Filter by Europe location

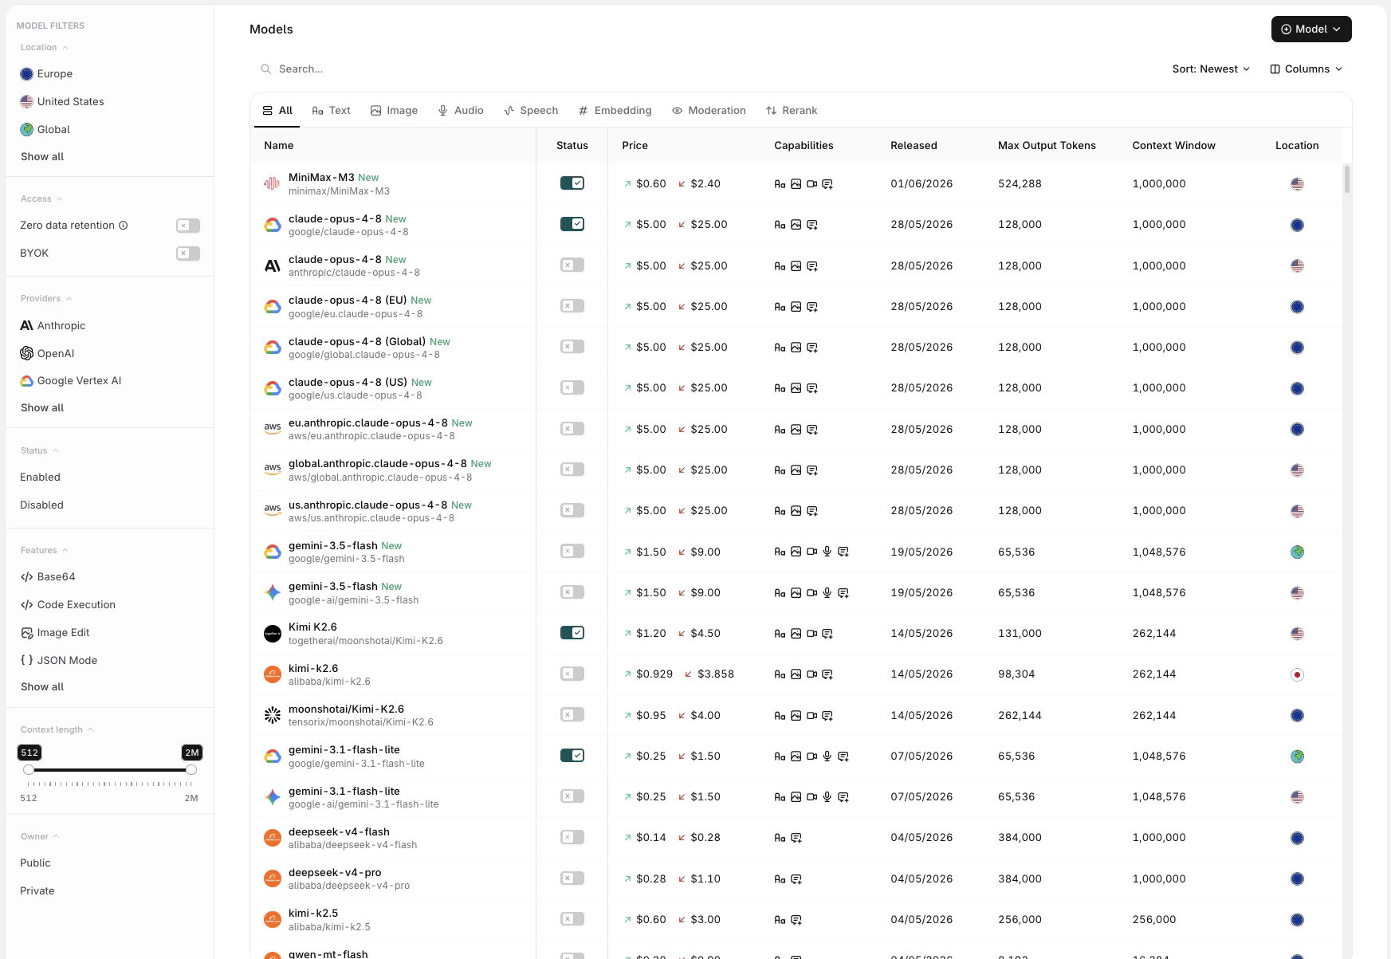(x=46, y=74)
